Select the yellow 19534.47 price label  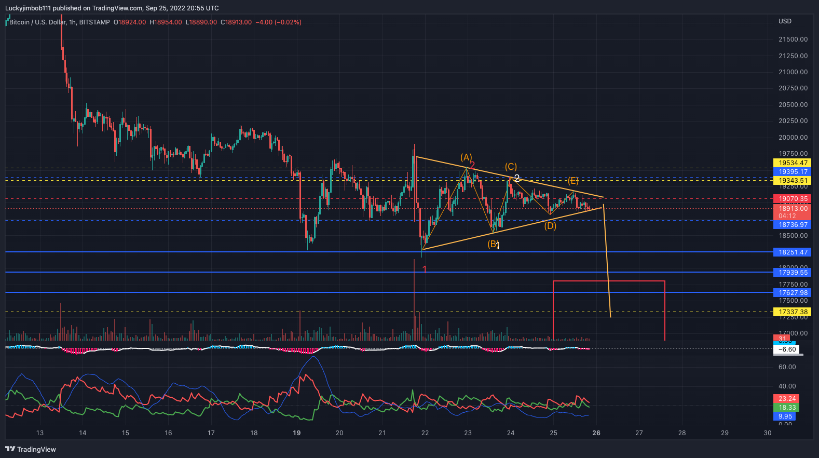click(792, 163)
